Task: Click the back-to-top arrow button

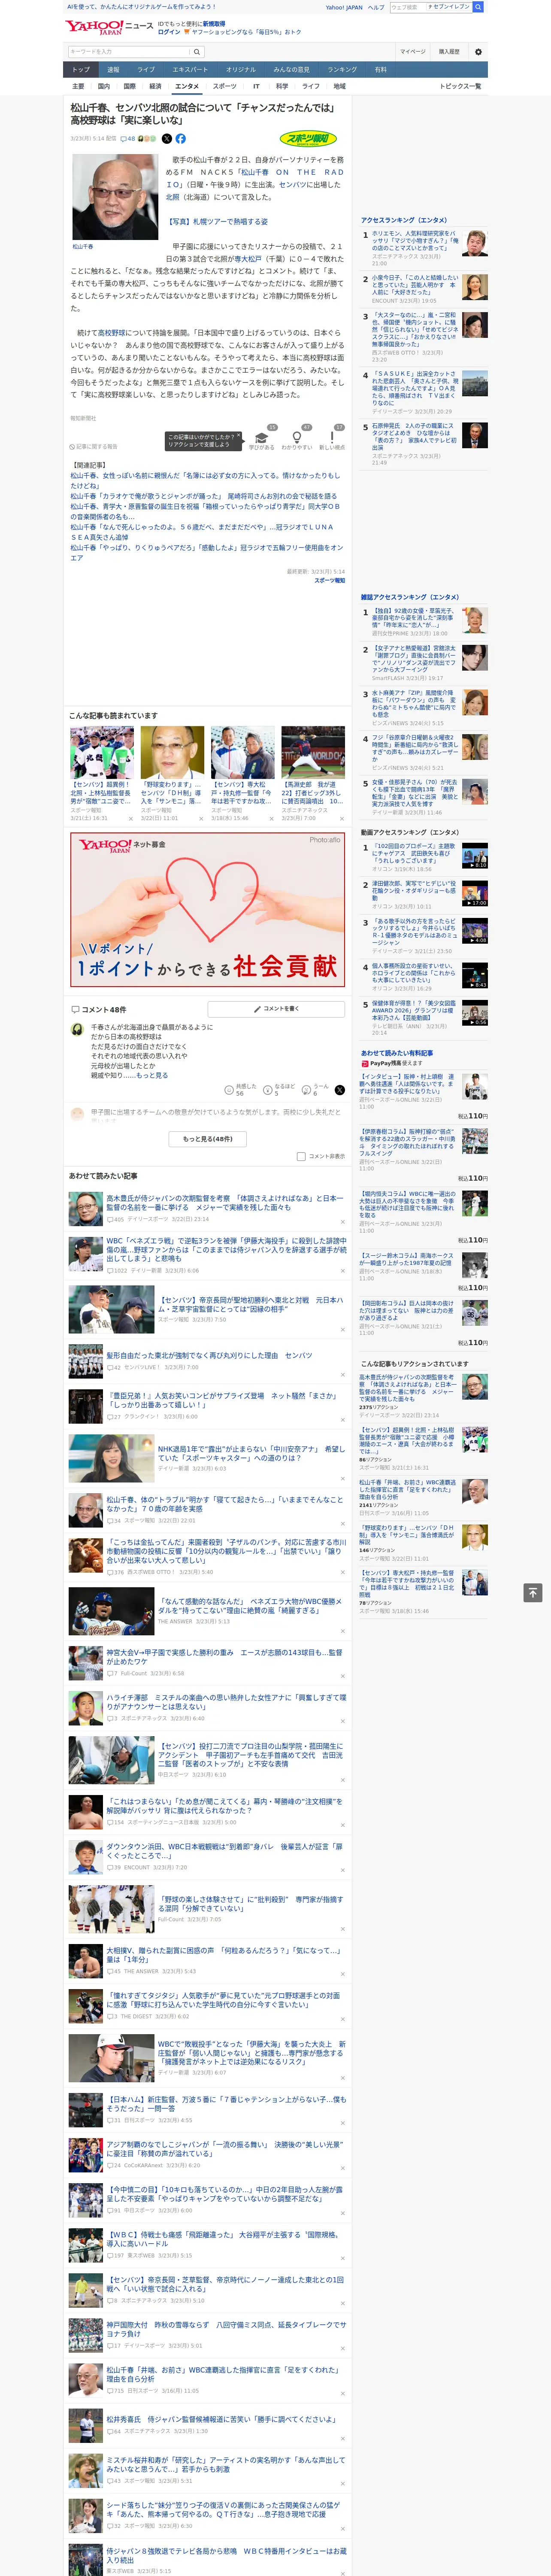Action: click(x=533, y=1592)
